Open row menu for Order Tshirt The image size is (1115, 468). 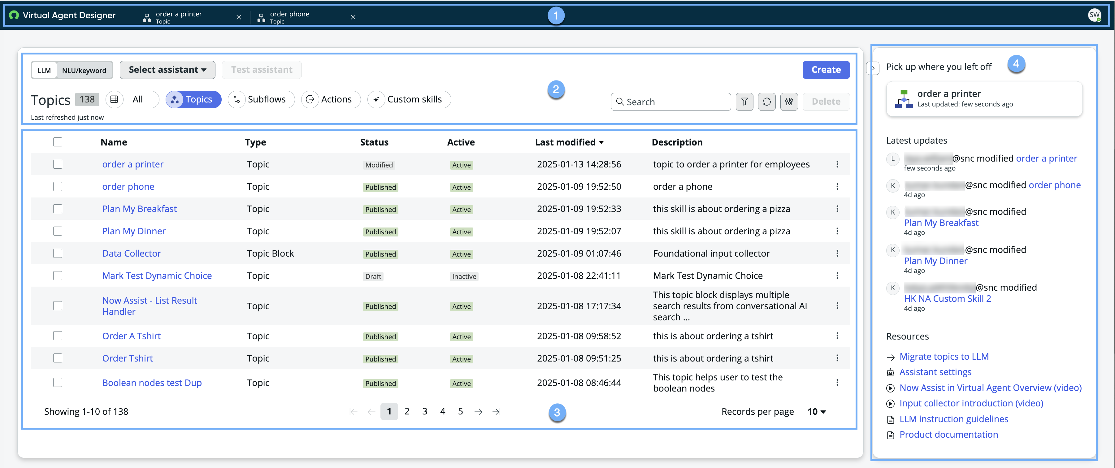(837, 358)
